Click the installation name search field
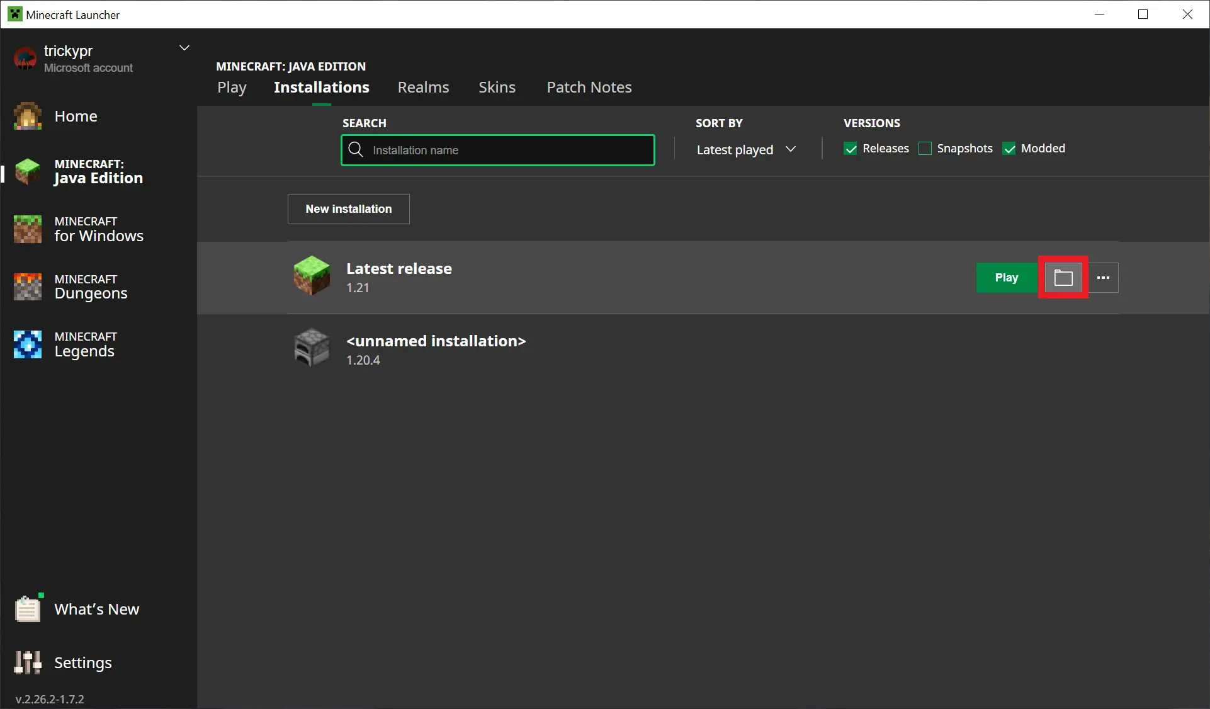The height and width of the screenshot is (709, 1210). [x=497, y=150]
